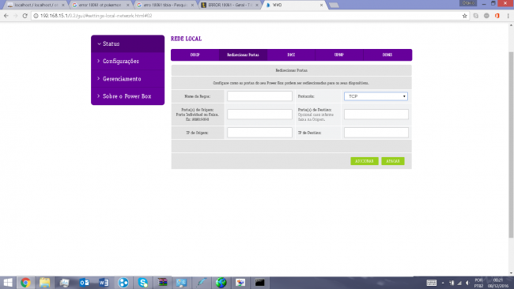Viewport: 514px width, 289px height.
Task: Click the green Adicionar button
Action: [365, 161]
